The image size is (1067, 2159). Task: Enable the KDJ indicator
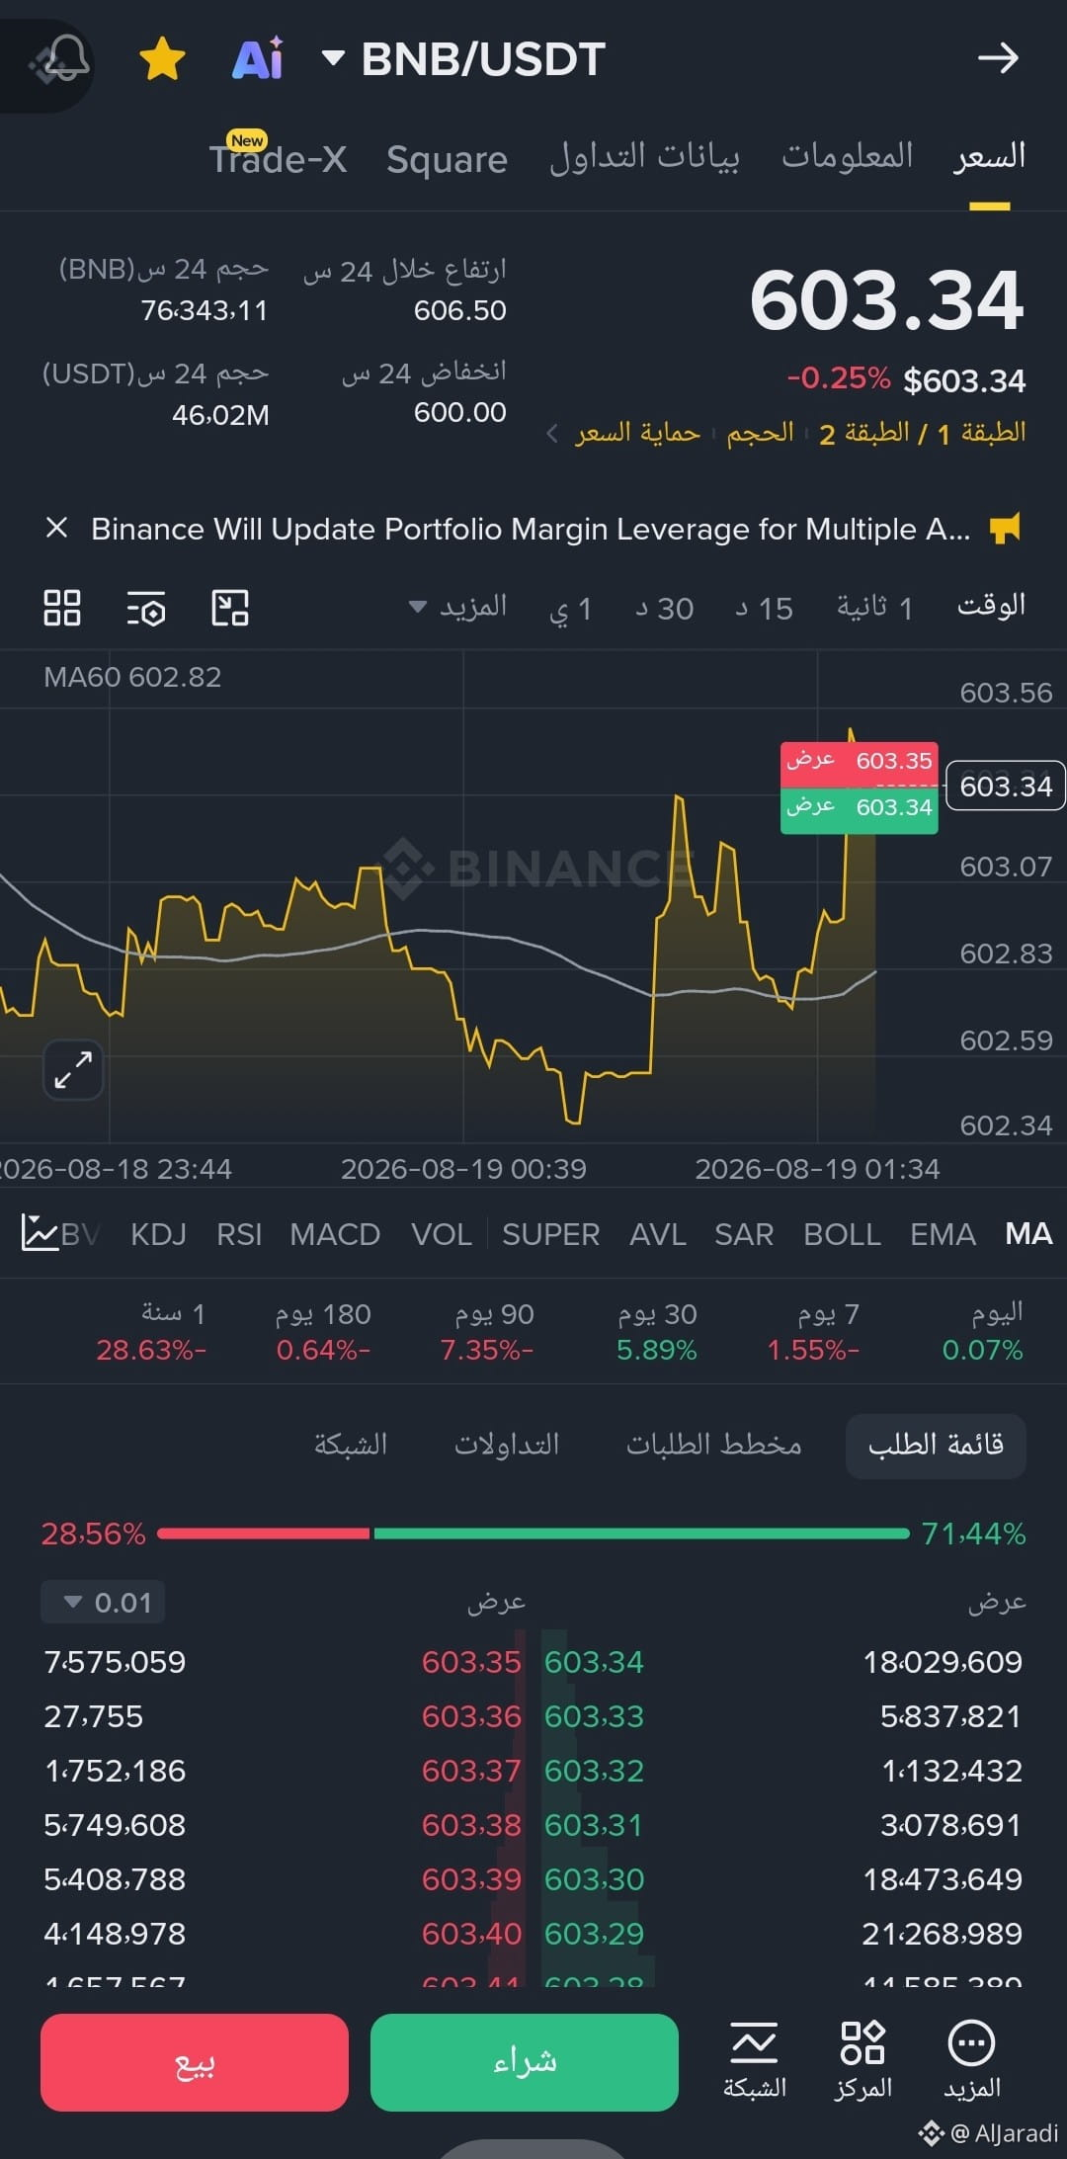(158, 1234)
